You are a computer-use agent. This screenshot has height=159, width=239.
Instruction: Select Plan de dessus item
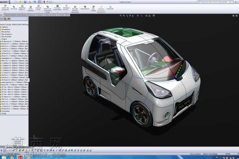click(x=6, y=34)
